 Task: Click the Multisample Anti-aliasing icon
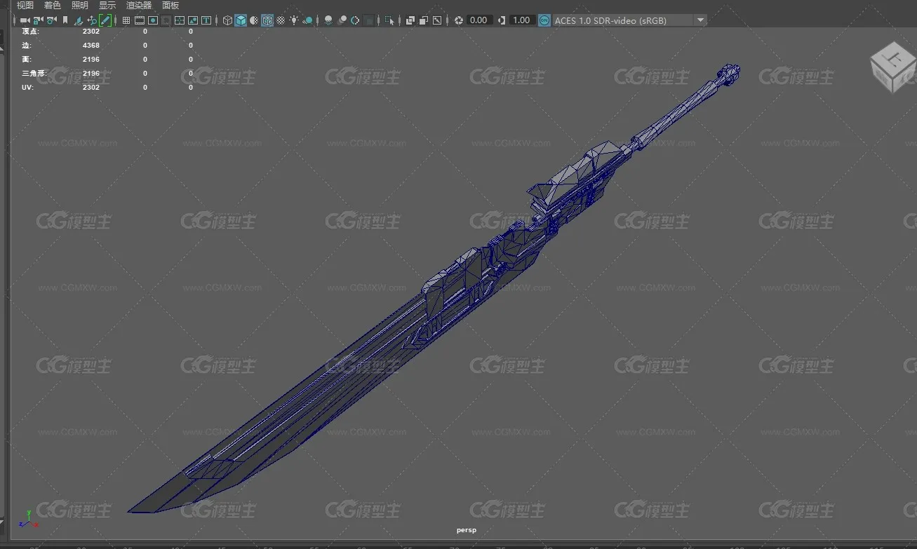[x=355, y=20]
